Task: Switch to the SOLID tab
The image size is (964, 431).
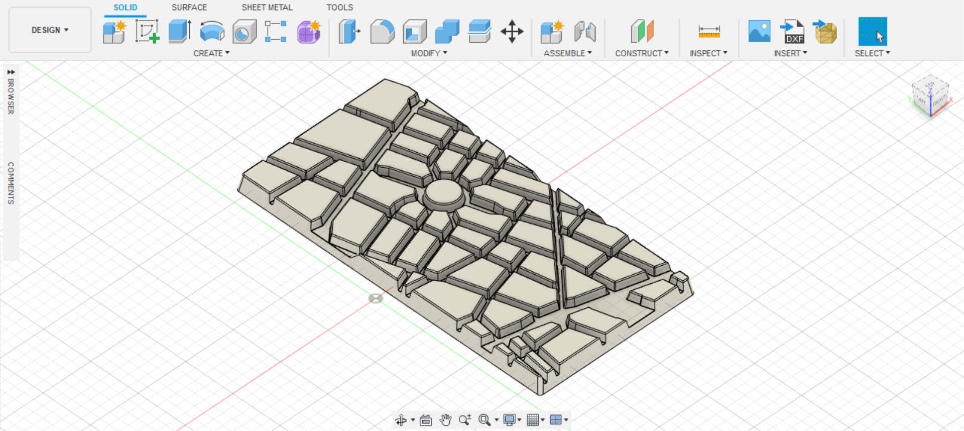Action: click(125, 8)
